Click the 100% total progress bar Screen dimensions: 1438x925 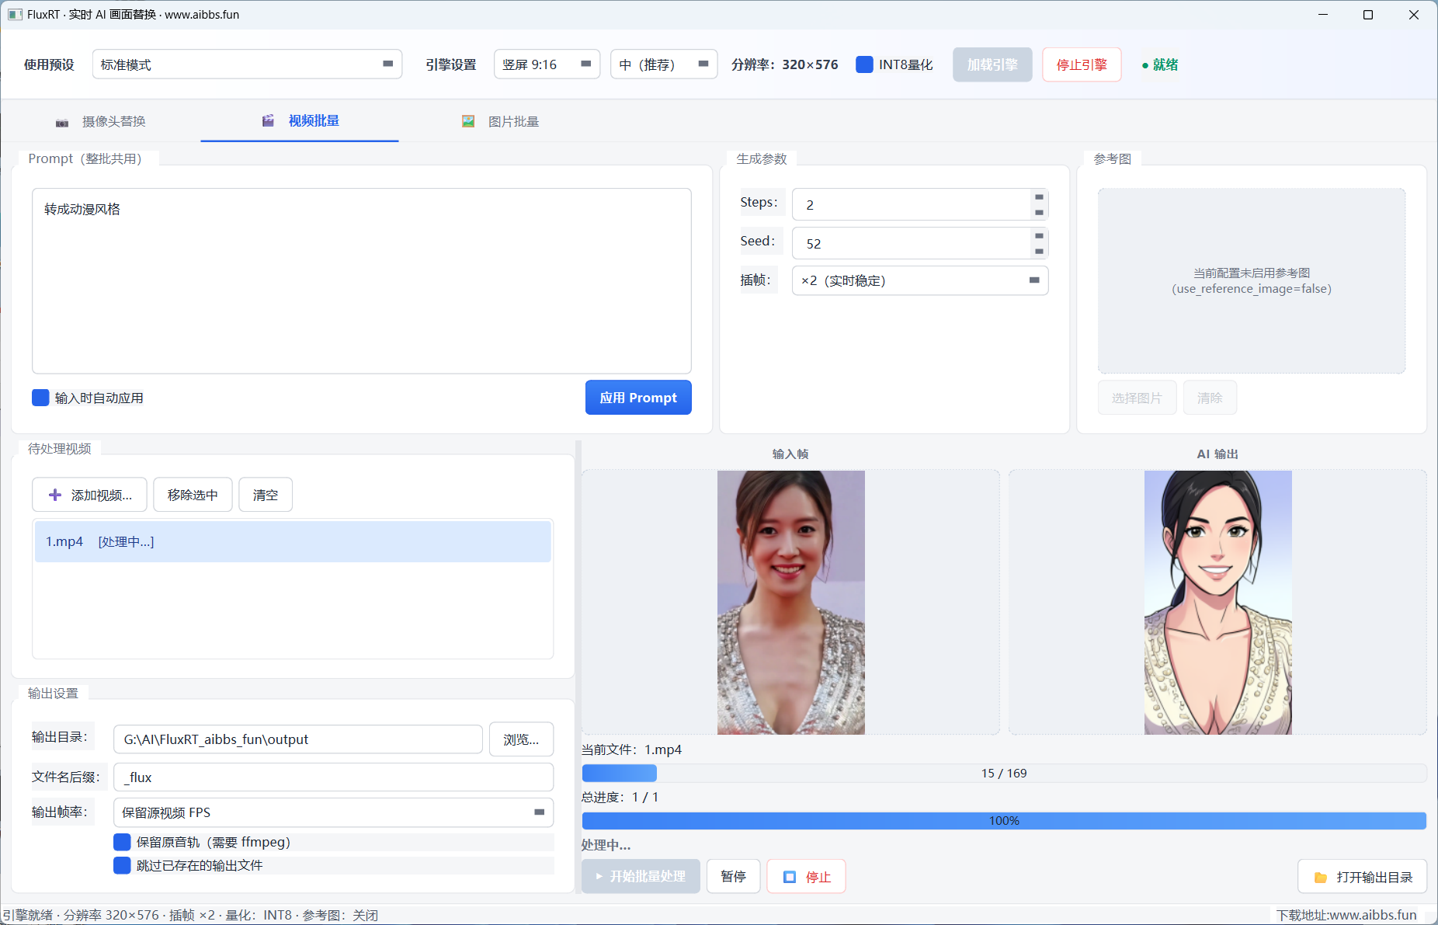(x=1004, y=821)
